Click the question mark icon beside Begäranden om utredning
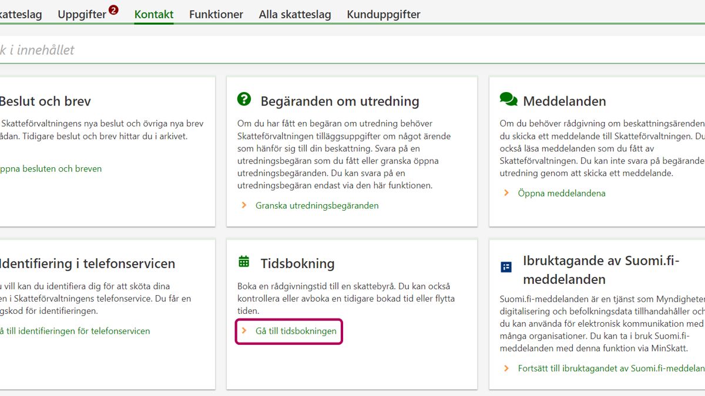The height and width of the screenshot is (396, 705). coord(244,99)
